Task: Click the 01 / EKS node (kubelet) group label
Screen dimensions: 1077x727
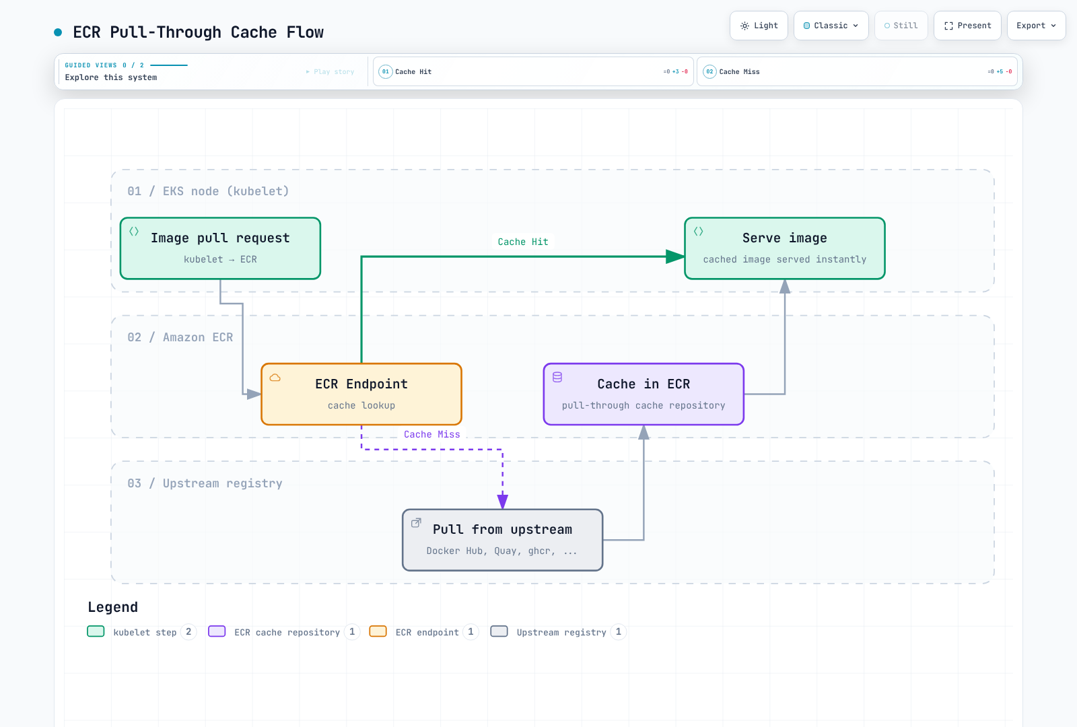Action: click(x=208, y=191)
